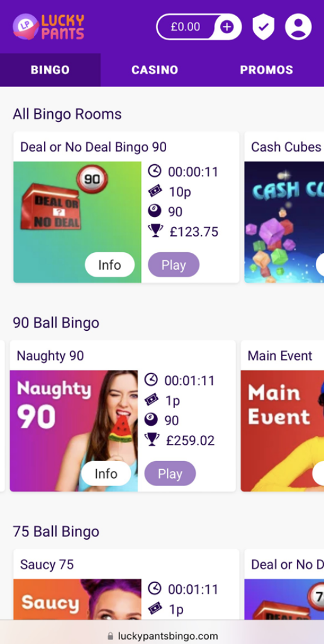Open the Main Event room image
The image size is (324, 644).
[282, 431]
